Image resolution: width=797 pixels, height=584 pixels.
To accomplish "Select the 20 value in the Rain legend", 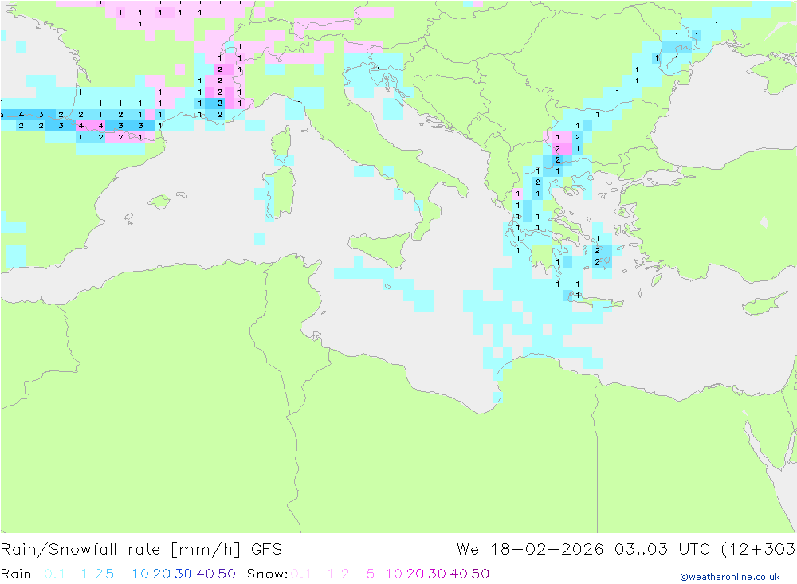I will [162, 574].
